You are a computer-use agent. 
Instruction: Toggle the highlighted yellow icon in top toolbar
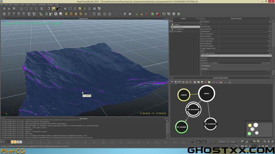(53, 9)
